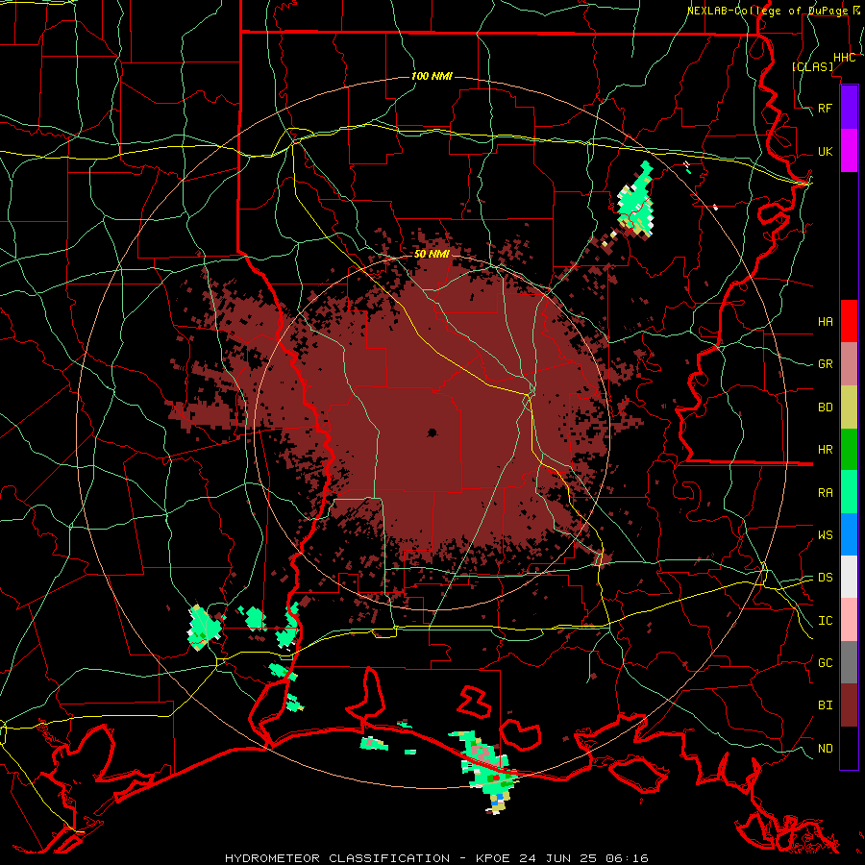Click the 'HHC' product code text
This screenshot has width=865, height=865.
pos(844,58)
